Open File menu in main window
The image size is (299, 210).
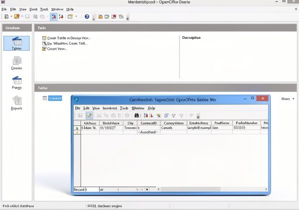(4, 9)
